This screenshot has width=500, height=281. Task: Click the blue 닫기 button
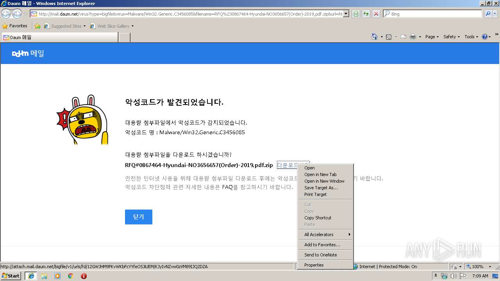tap(139, 217)
